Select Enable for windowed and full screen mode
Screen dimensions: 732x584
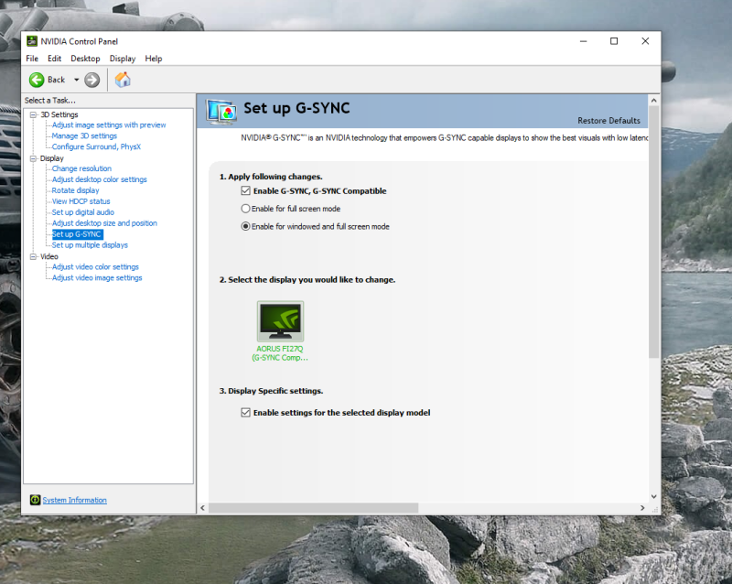point(245,226)
